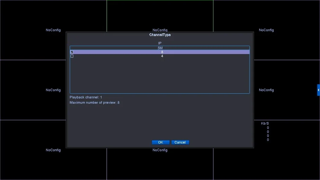Image resolution: width=320 pixels, height=180 pixels.
Task: Uncheck the 8 channel IP checkbox
Action: coord(72,52)
